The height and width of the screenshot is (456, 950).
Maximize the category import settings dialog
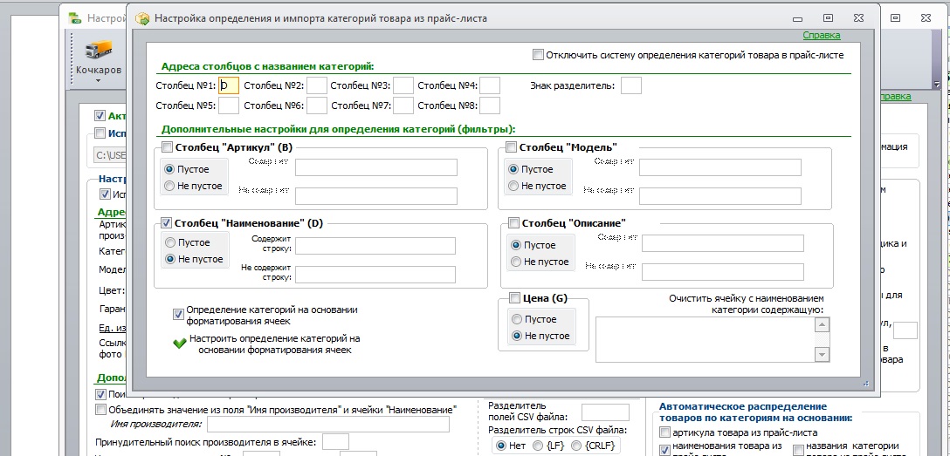(x=829, y=18)
